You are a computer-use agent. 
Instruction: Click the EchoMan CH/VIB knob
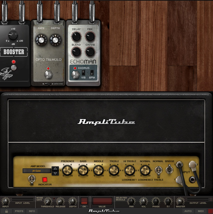point(90,52)
